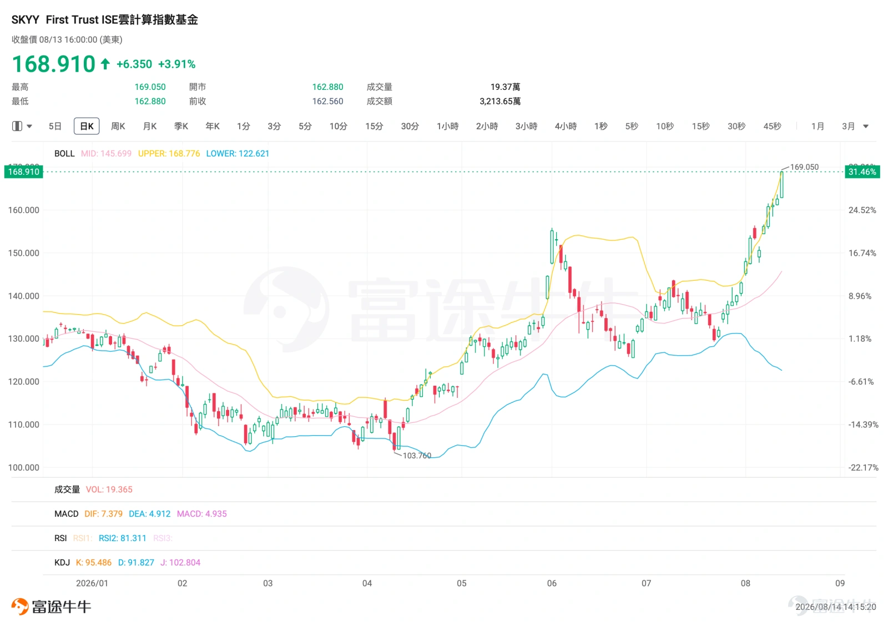The width and height of the screenshot is (888, 626).
Task: Click the green up-arrow price indicator
Action: (105, 64)
